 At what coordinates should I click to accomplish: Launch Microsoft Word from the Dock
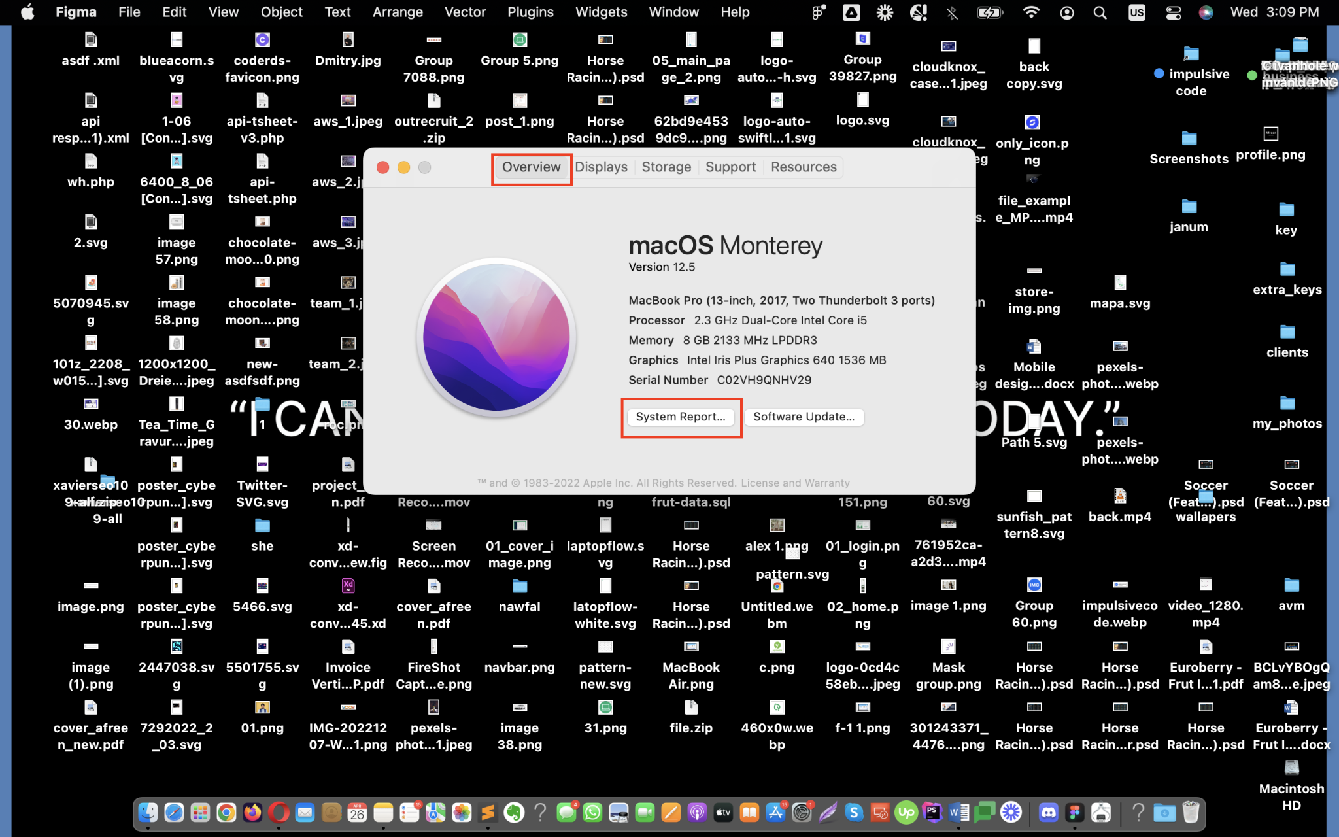959,813
